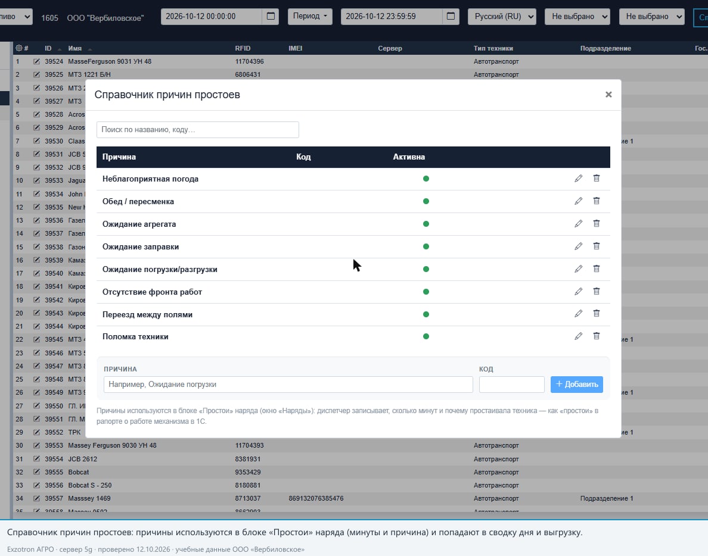Focus the reason search field
708x556 pixels.
click(x=198, y=129)
